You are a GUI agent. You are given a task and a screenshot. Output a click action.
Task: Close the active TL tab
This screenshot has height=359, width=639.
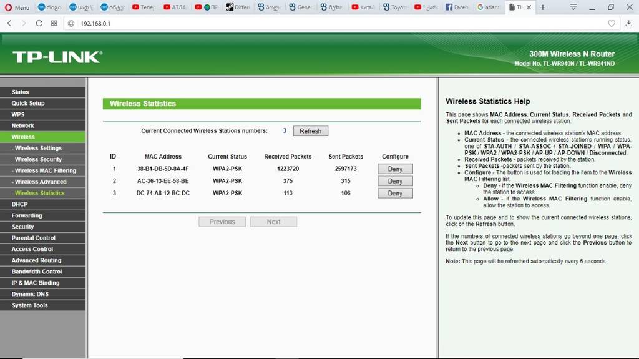(529, 7)
